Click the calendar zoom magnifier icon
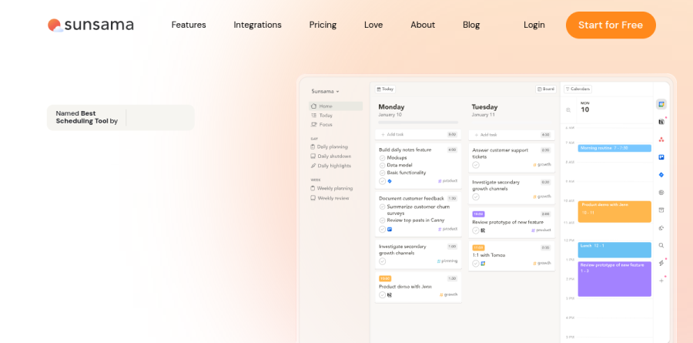Screen dimensions: 693x343 568,110
